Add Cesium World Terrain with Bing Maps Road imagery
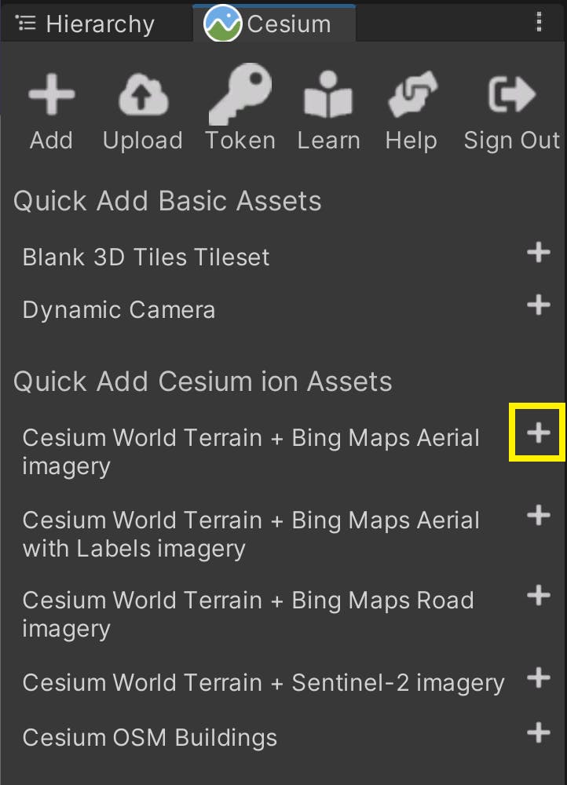 pos(538,596)
